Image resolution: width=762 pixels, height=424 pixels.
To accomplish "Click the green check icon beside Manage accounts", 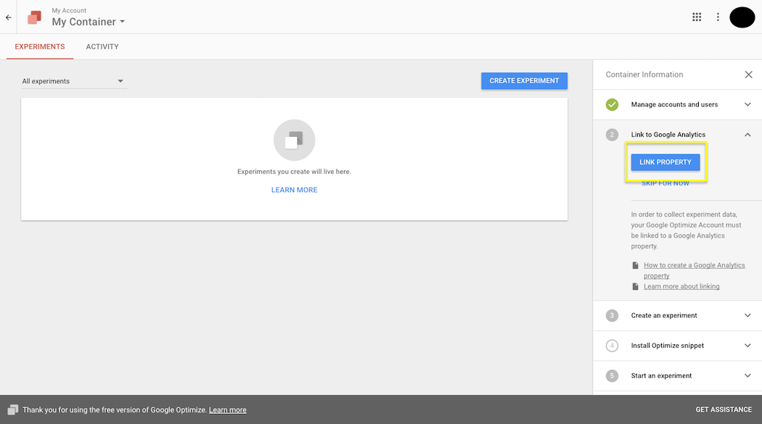I will 612,104.
